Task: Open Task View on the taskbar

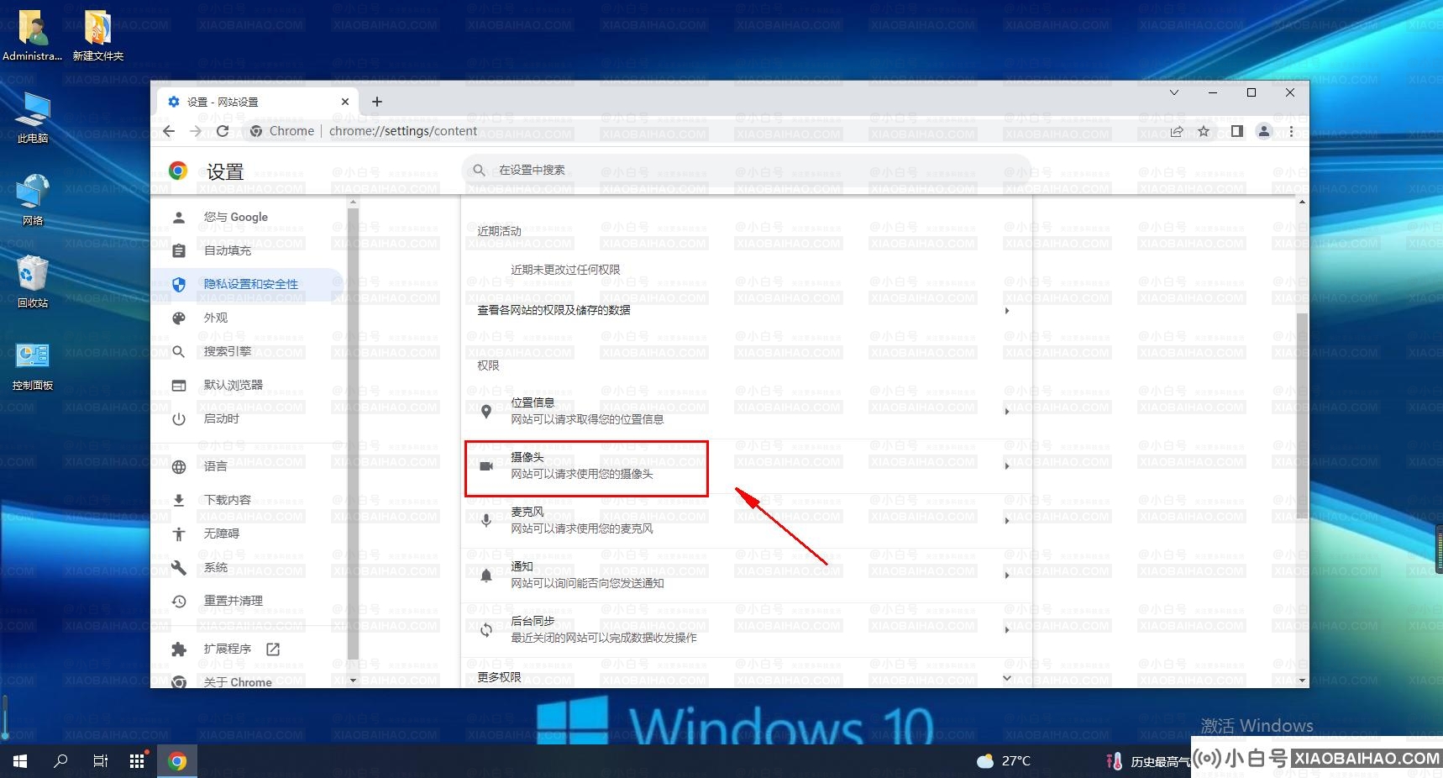Action: tap(100, 761)
